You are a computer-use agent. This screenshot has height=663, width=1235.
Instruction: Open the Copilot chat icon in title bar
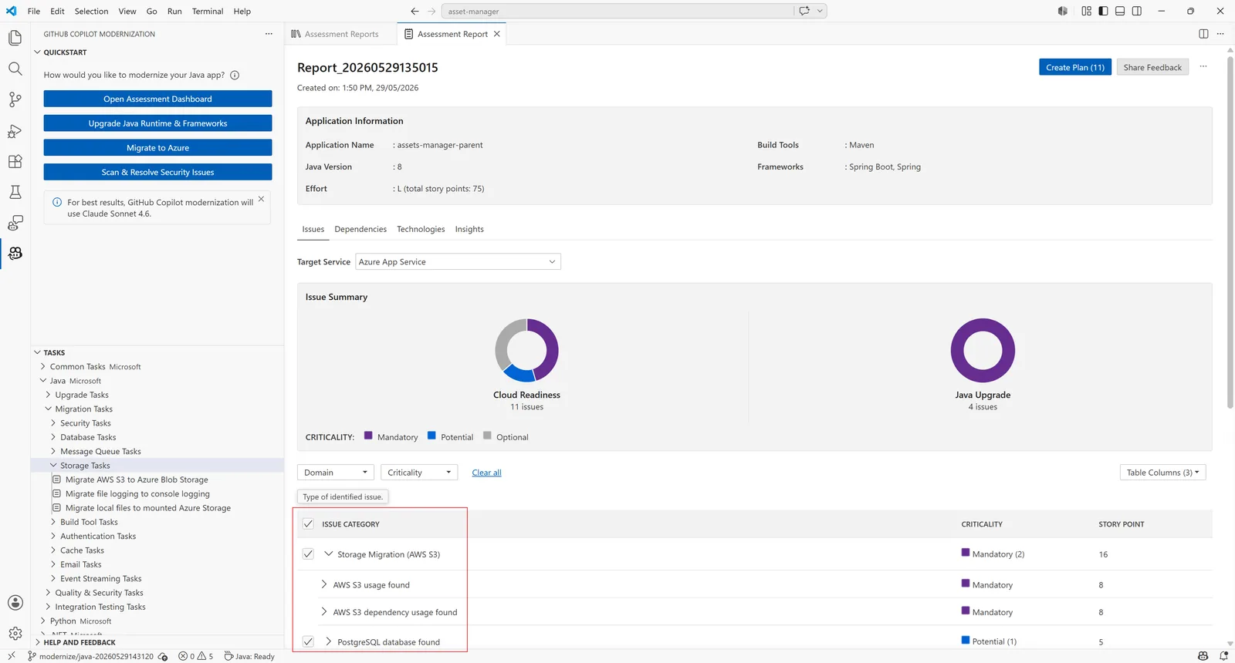804,11
